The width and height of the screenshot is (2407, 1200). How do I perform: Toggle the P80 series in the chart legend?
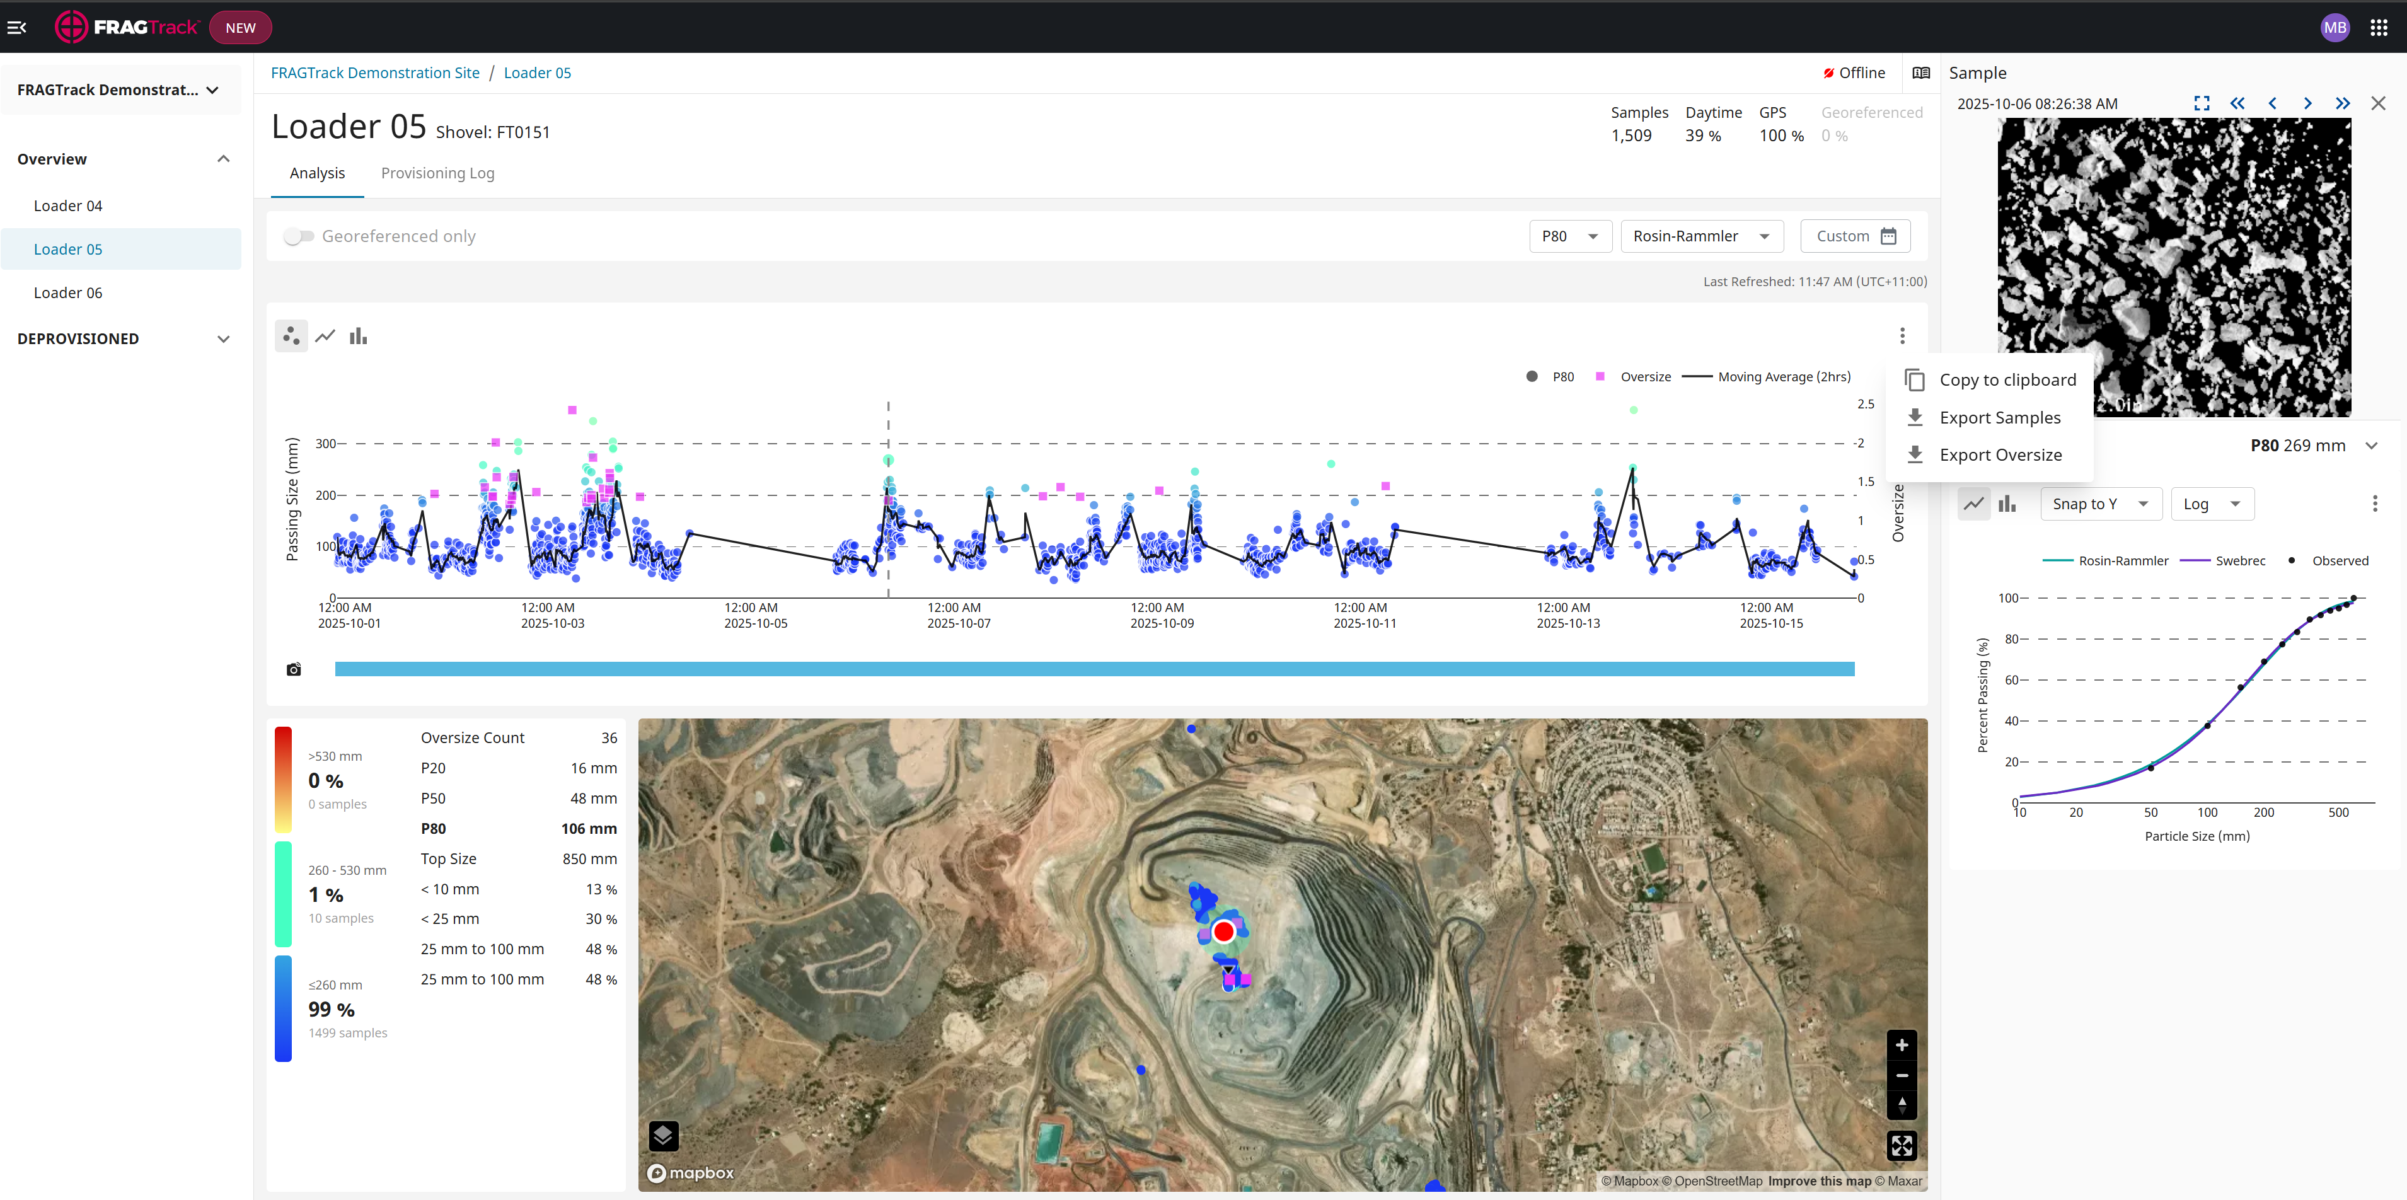[x=1550, y=377]
